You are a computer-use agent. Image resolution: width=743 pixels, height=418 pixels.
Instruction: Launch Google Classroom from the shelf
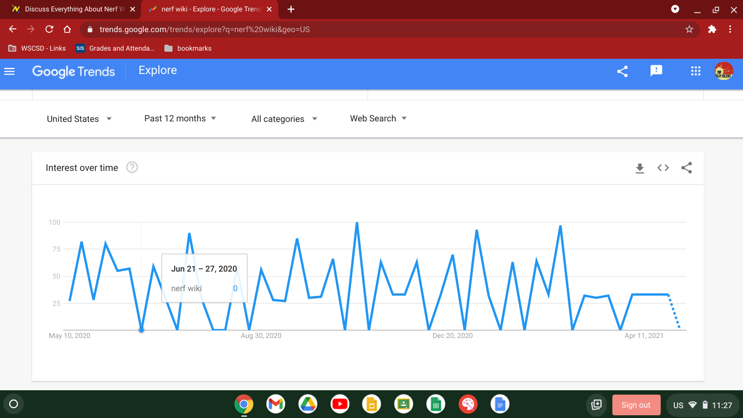click(x=404, y=404)
